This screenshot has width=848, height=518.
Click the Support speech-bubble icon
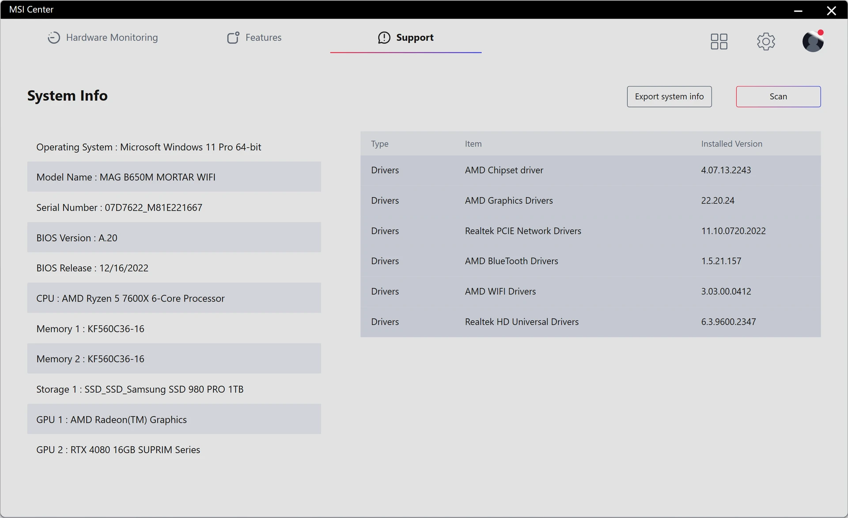(x=384, y=38)
